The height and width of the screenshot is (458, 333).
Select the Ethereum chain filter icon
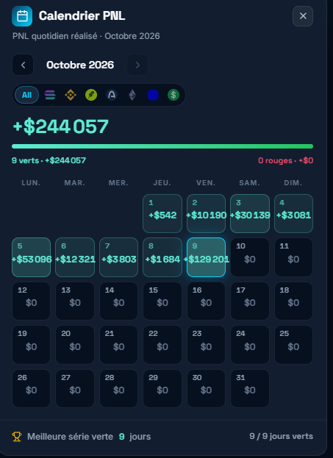(132, 95)
